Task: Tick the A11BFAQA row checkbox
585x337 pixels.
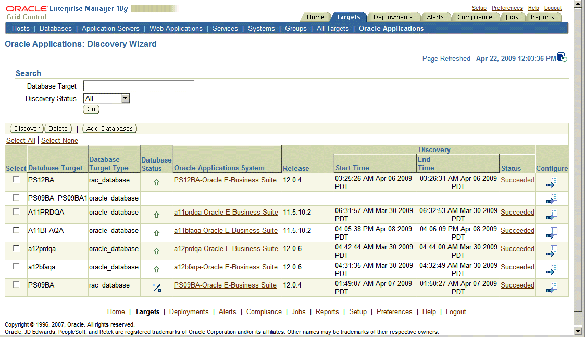Action: (16, 230)
